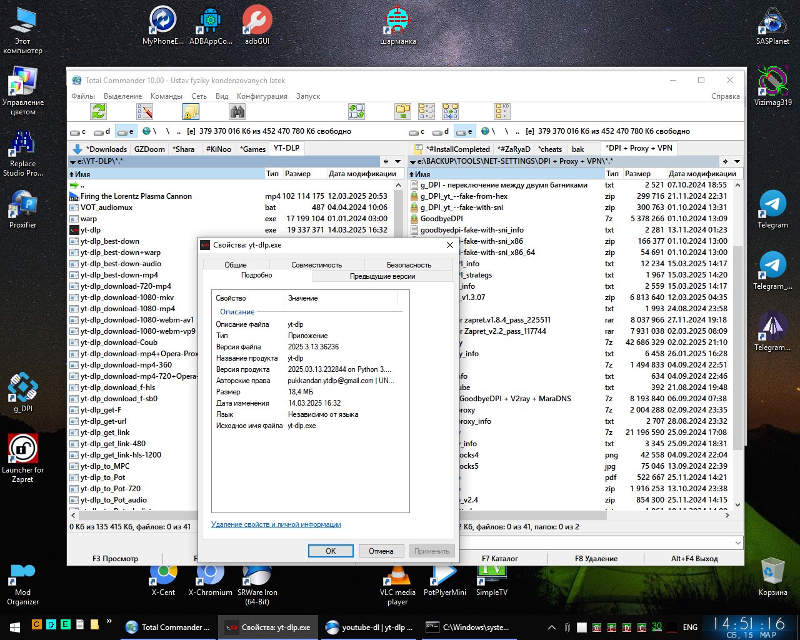Click Удаление свойств и личной информации link
800x640 pixels.
point(276,524)
